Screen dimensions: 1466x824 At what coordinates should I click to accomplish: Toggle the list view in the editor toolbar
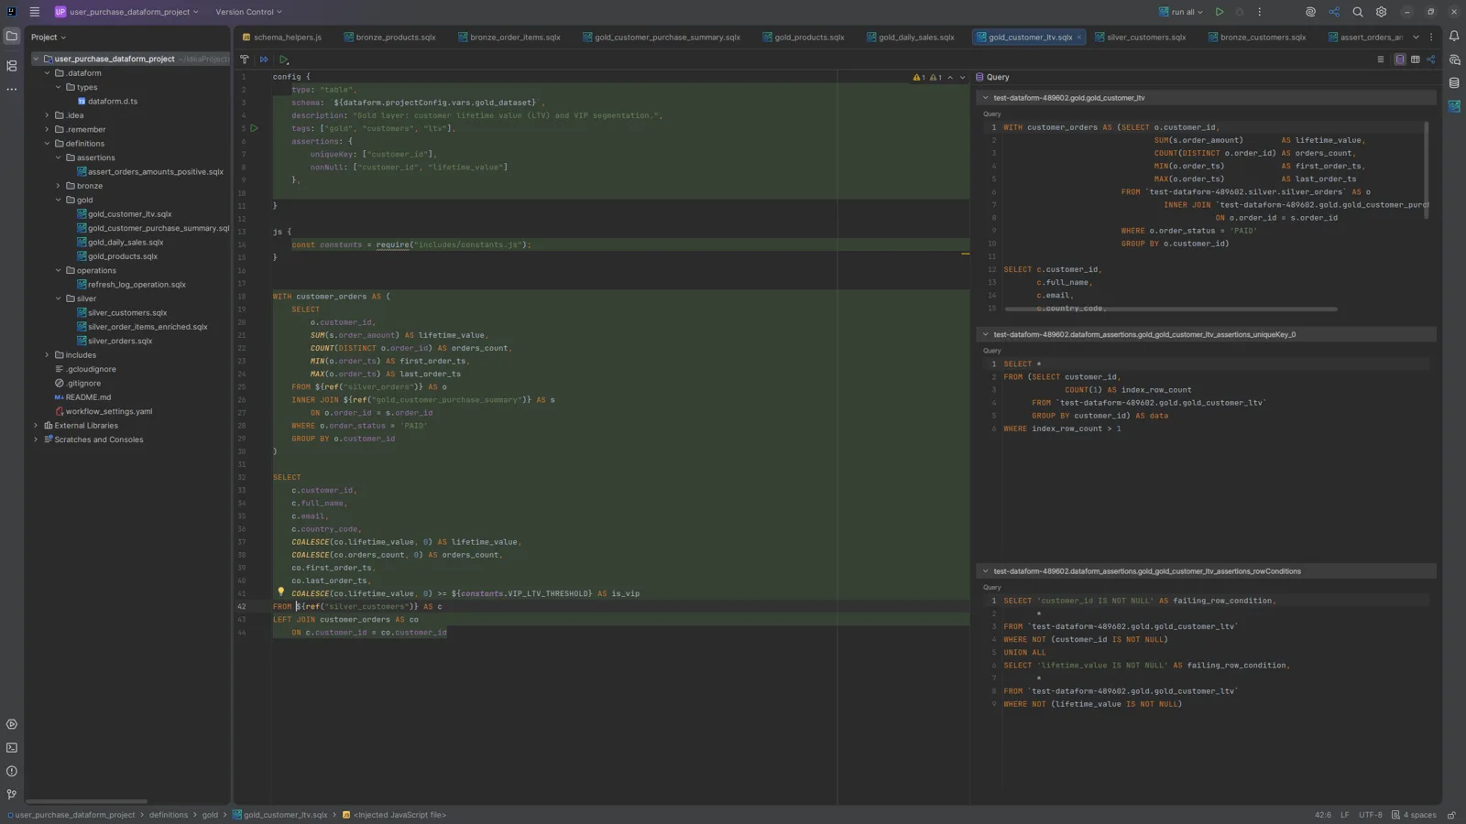1381,60
